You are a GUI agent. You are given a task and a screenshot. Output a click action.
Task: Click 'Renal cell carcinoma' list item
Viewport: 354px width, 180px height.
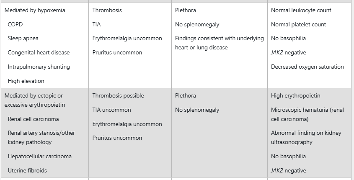pyautogui.click(x=33, y=119)
